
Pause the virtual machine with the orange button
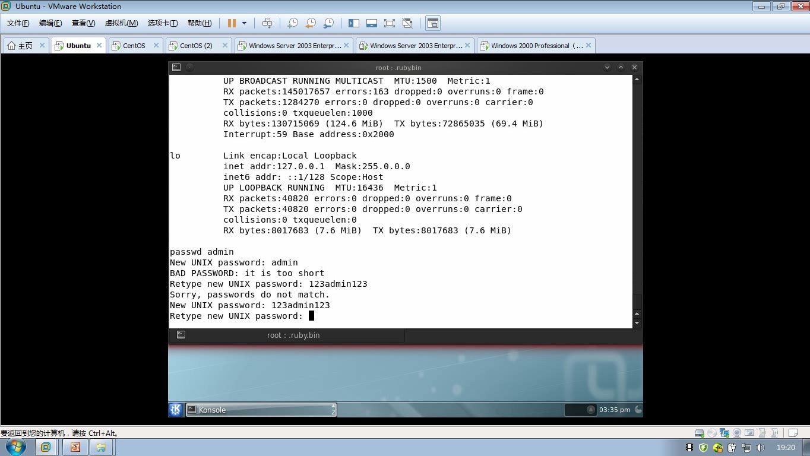tap(232, 23)
